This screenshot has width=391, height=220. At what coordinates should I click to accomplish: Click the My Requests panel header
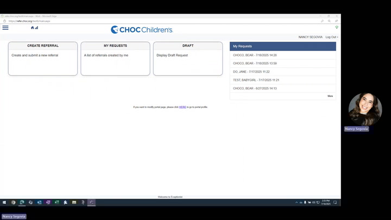[x=283, y=46]
